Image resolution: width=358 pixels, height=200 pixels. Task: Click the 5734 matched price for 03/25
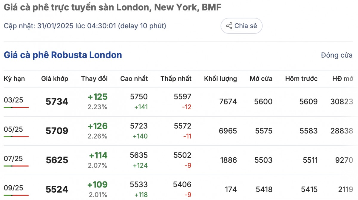57,102
